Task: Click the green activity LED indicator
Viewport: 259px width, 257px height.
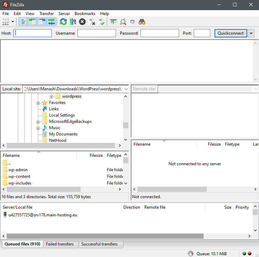Action: [x=244, y=253]
